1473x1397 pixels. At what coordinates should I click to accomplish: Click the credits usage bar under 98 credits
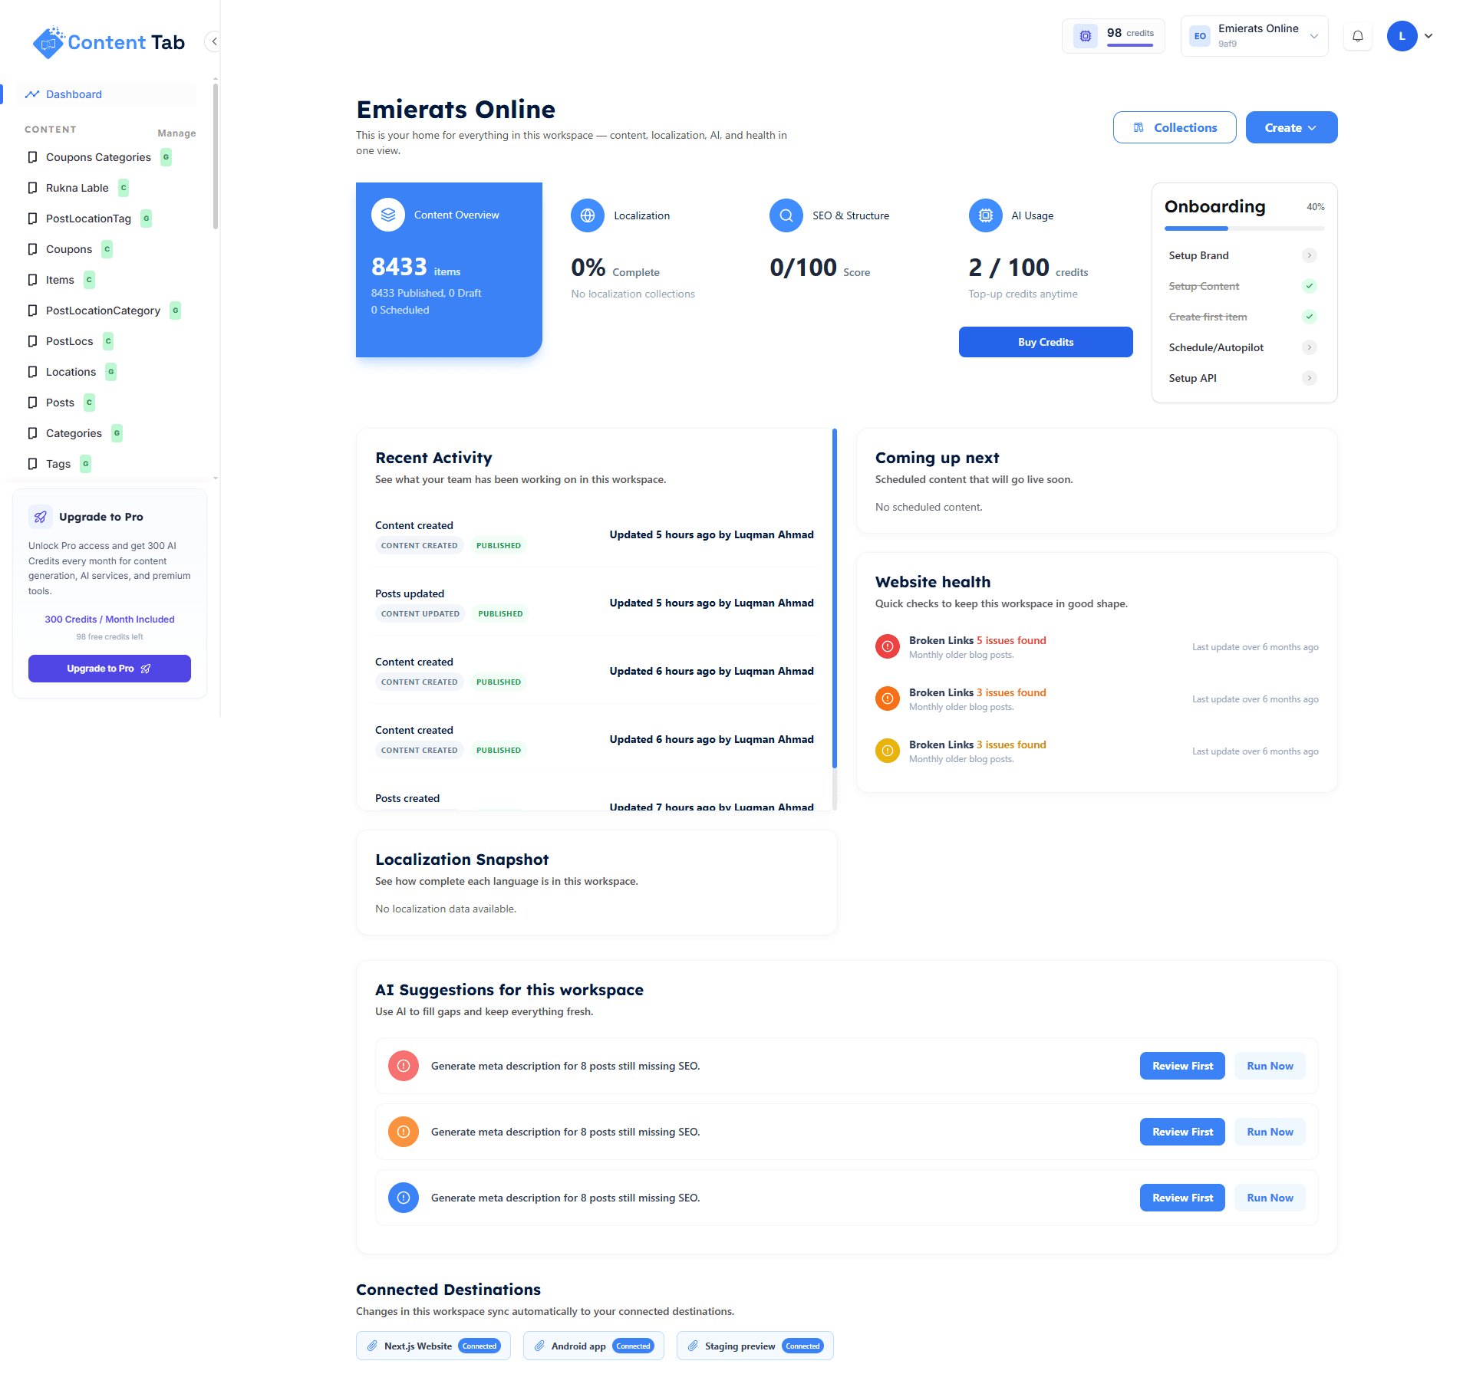(x=1130, y=45)
